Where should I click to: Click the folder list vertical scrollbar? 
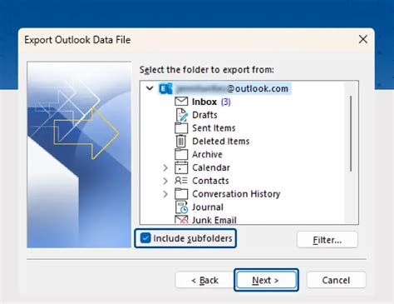point(351,133)
